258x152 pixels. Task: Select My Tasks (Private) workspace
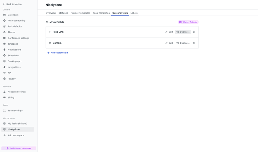18,124
